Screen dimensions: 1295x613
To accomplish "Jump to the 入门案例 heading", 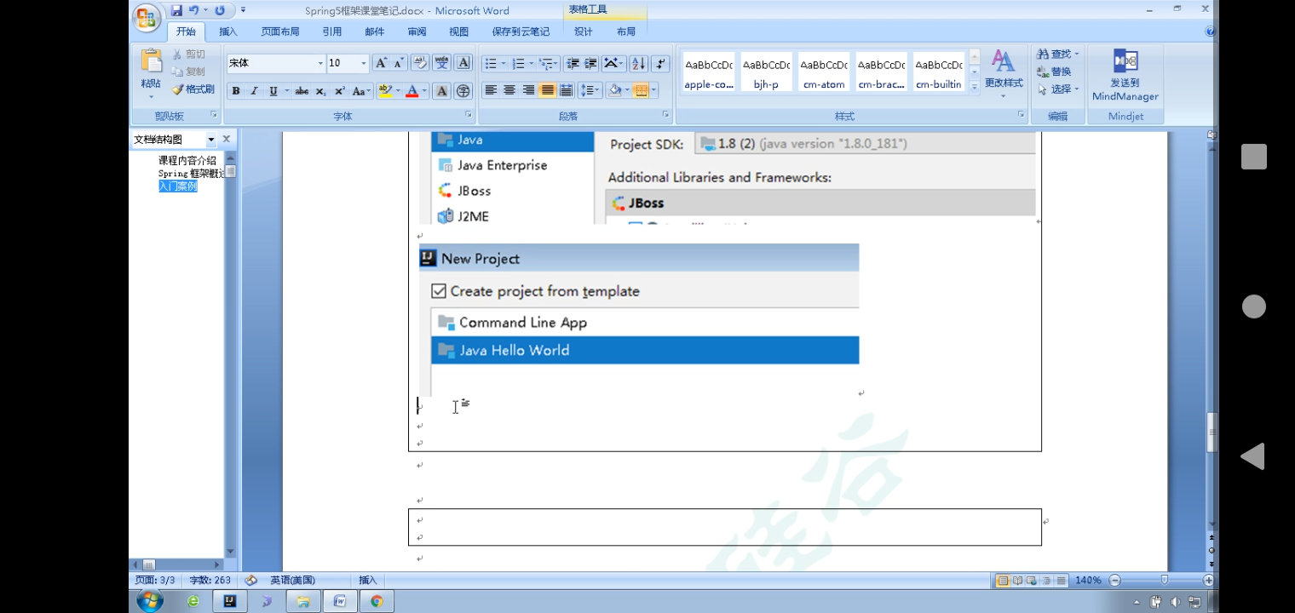I will click(178, 186).
